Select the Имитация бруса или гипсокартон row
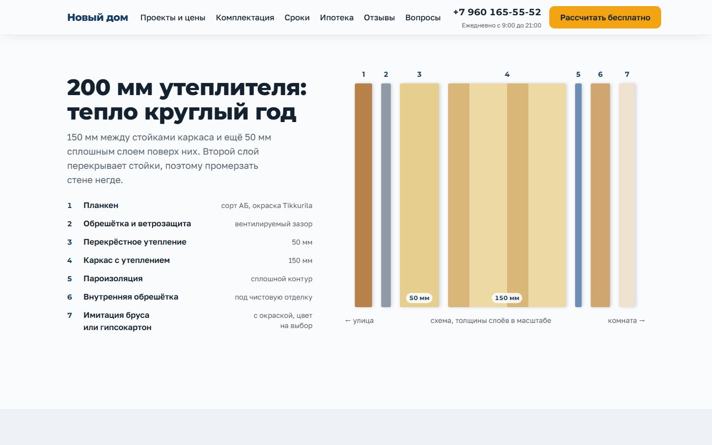The height and width of the screenshot is (445, 712). tap(190, 321)
